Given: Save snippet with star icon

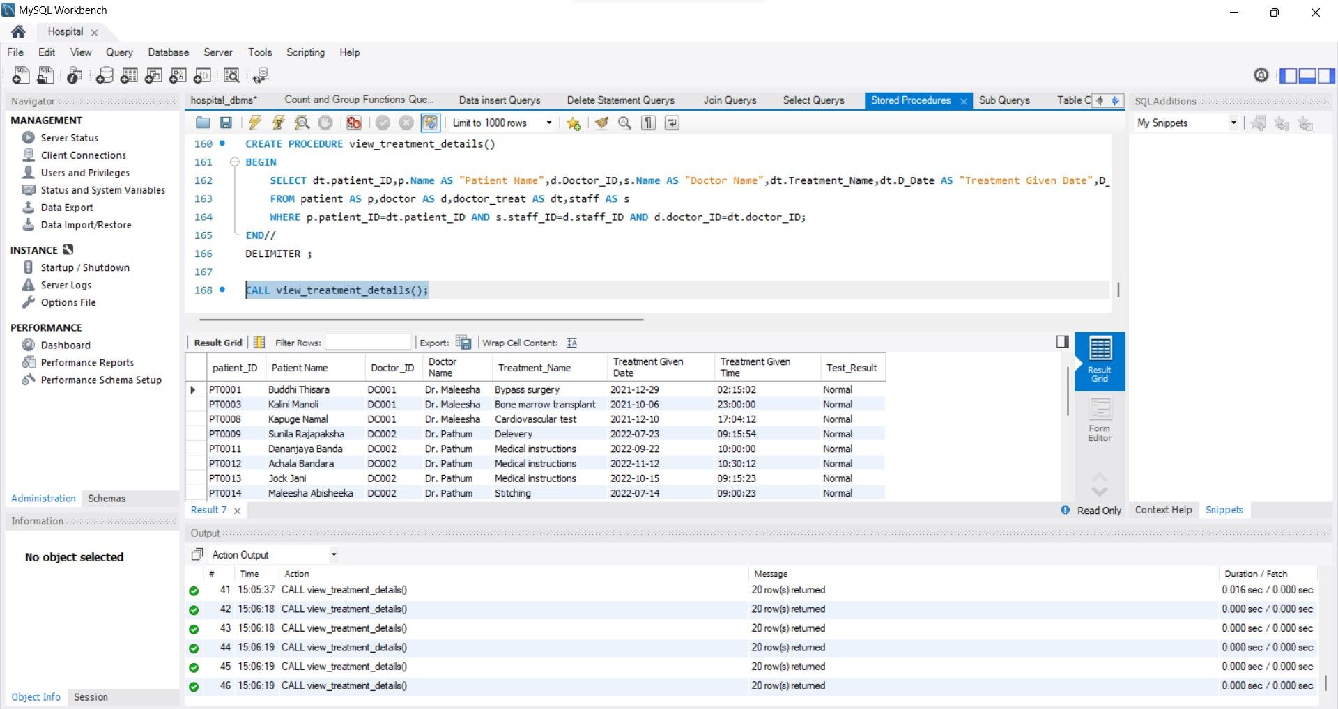Looking at the screenshot, I should (574, 123).
